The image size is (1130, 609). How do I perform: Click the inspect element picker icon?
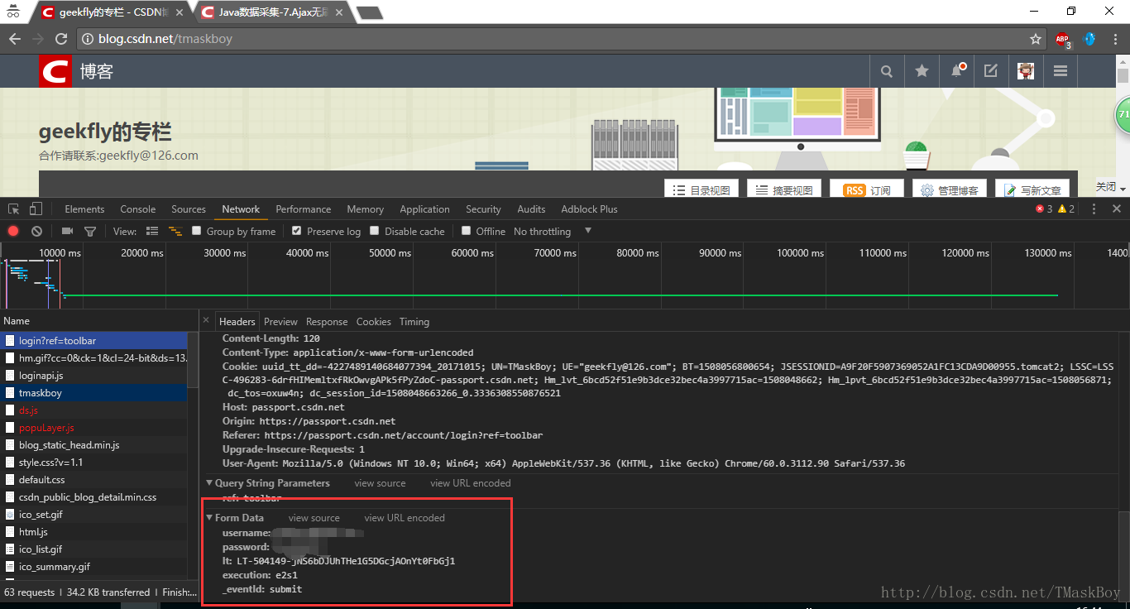tap(14, 209)
